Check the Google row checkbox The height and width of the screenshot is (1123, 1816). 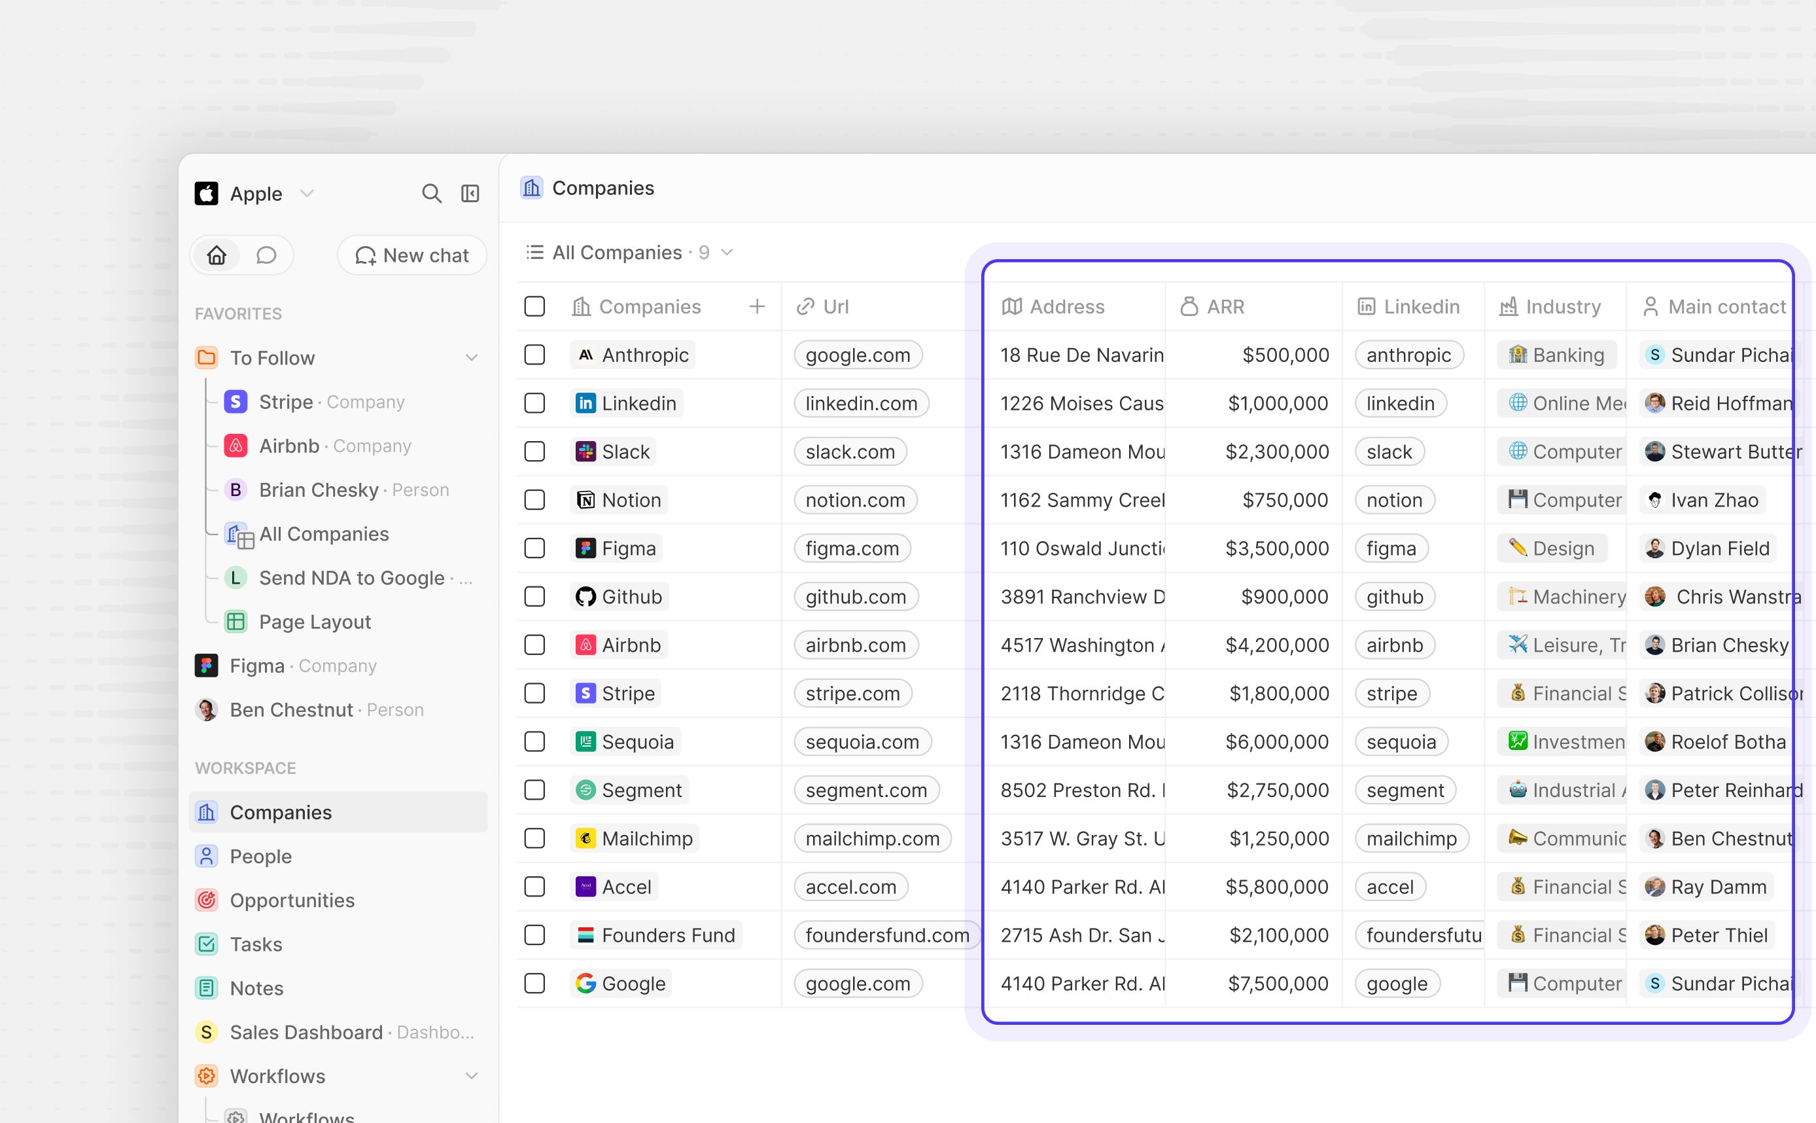click(x=534, y=984)
